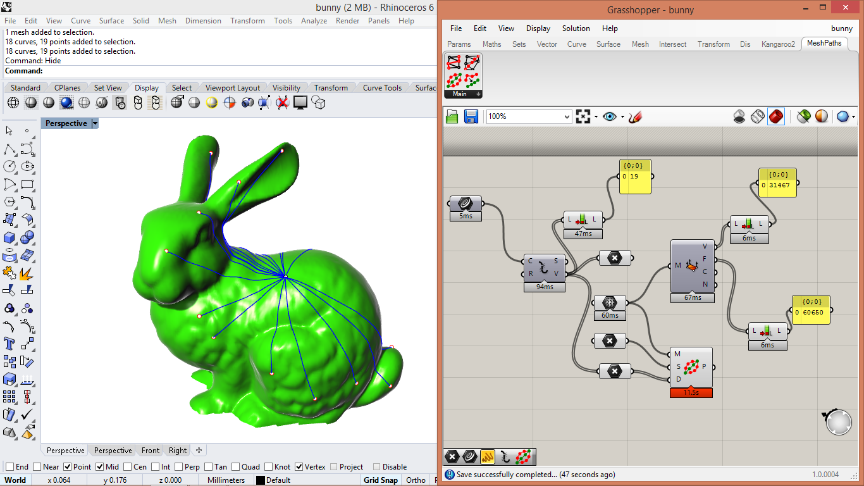Viewport: 864px width, 486px height.
Task: Click the red X clipping icon in Display toolbar
Action: point(283,103)
